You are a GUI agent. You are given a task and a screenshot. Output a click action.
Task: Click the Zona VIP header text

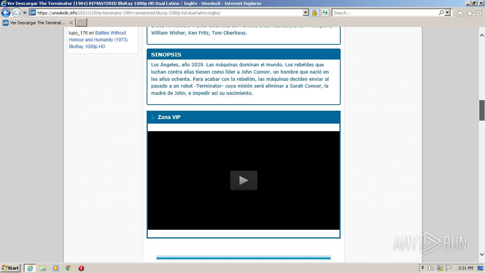pyautogui.click(x=169, y=117)
